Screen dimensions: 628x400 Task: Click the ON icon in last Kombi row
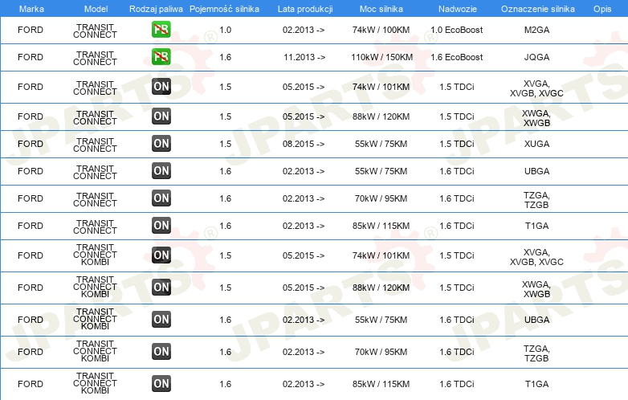click(161, 384)
